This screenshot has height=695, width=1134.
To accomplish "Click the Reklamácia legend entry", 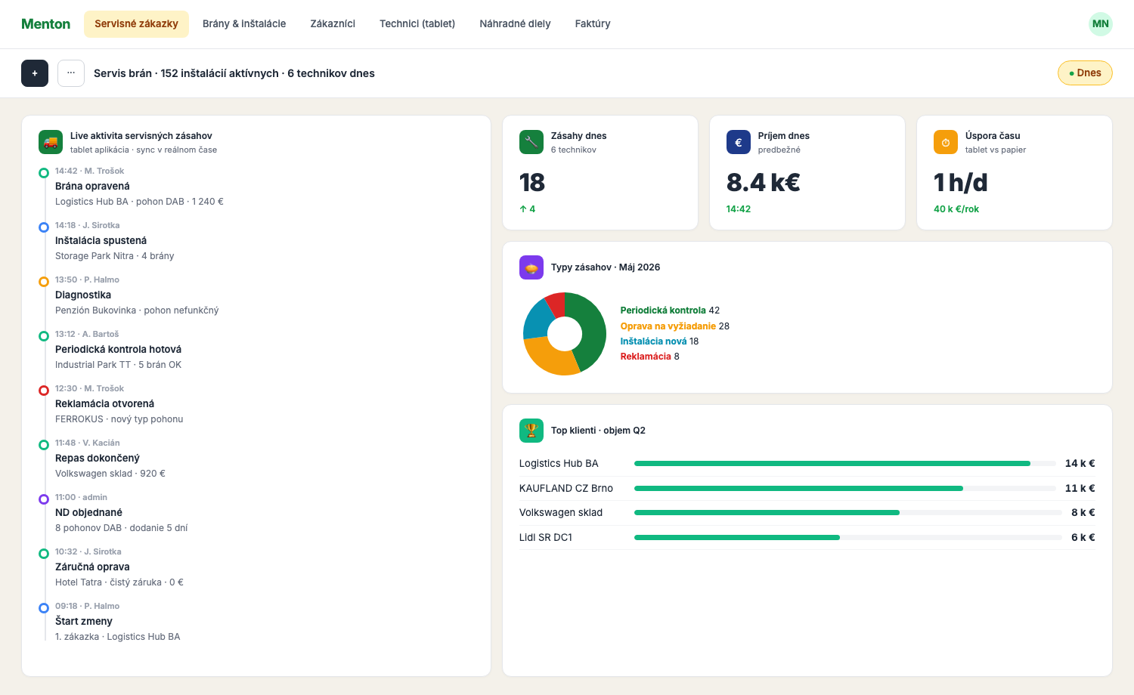I will tap(649, 357).
